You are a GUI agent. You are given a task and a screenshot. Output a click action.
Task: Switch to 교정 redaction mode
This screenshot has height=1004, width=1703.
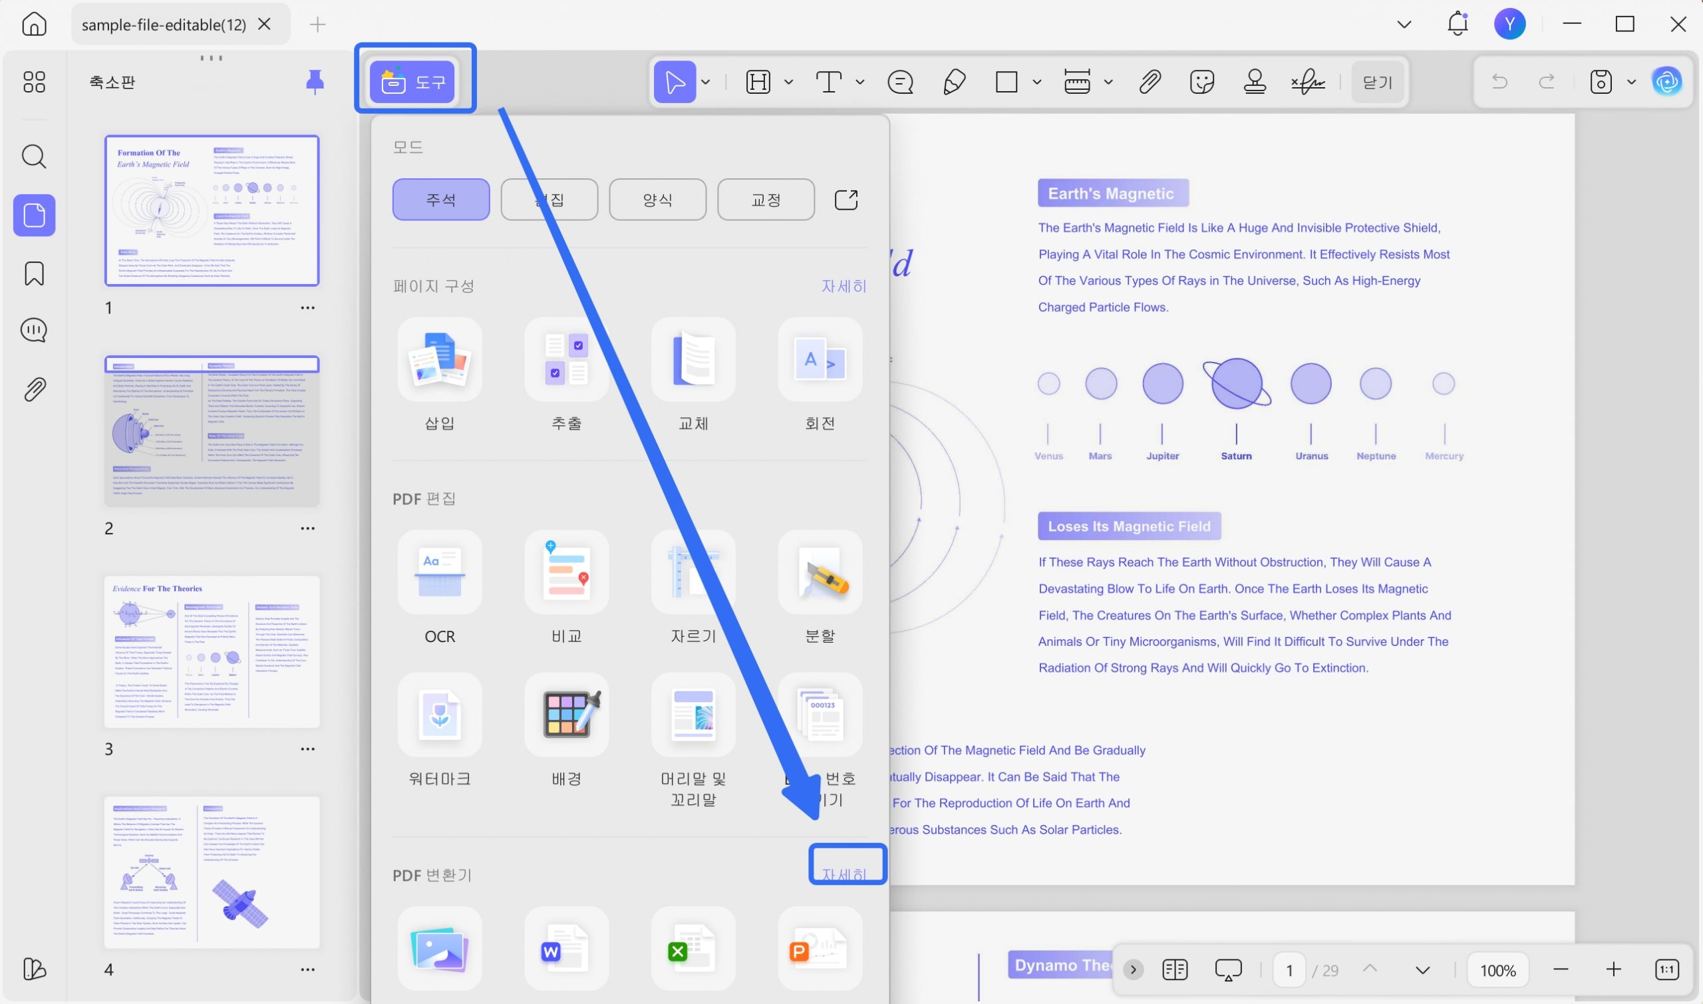(x=766, y=200)
